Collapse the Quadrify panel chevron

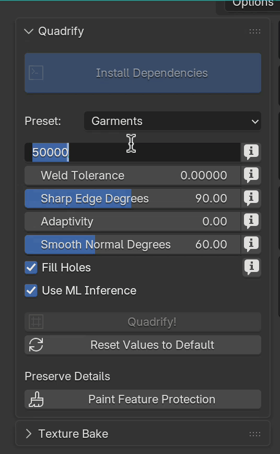(x=29, y=31)
